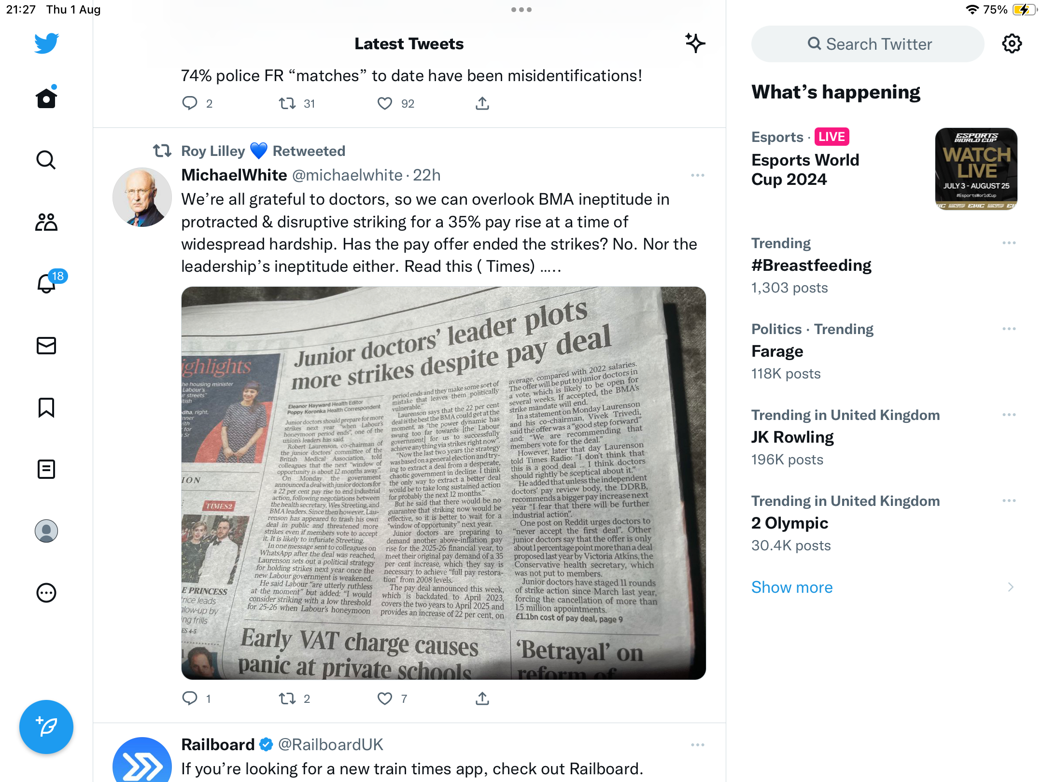Retweet the MichaelWhite tweet
Screen dimensions: 1043x782
tap(288, 698)
